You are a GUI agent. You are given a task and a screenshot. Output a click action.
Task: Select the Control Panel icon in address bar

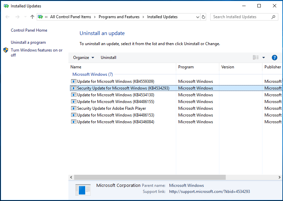(x=40, y=16)
